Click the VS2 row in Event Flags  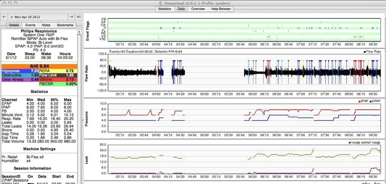pyautogui.click(x=244, y=39)
